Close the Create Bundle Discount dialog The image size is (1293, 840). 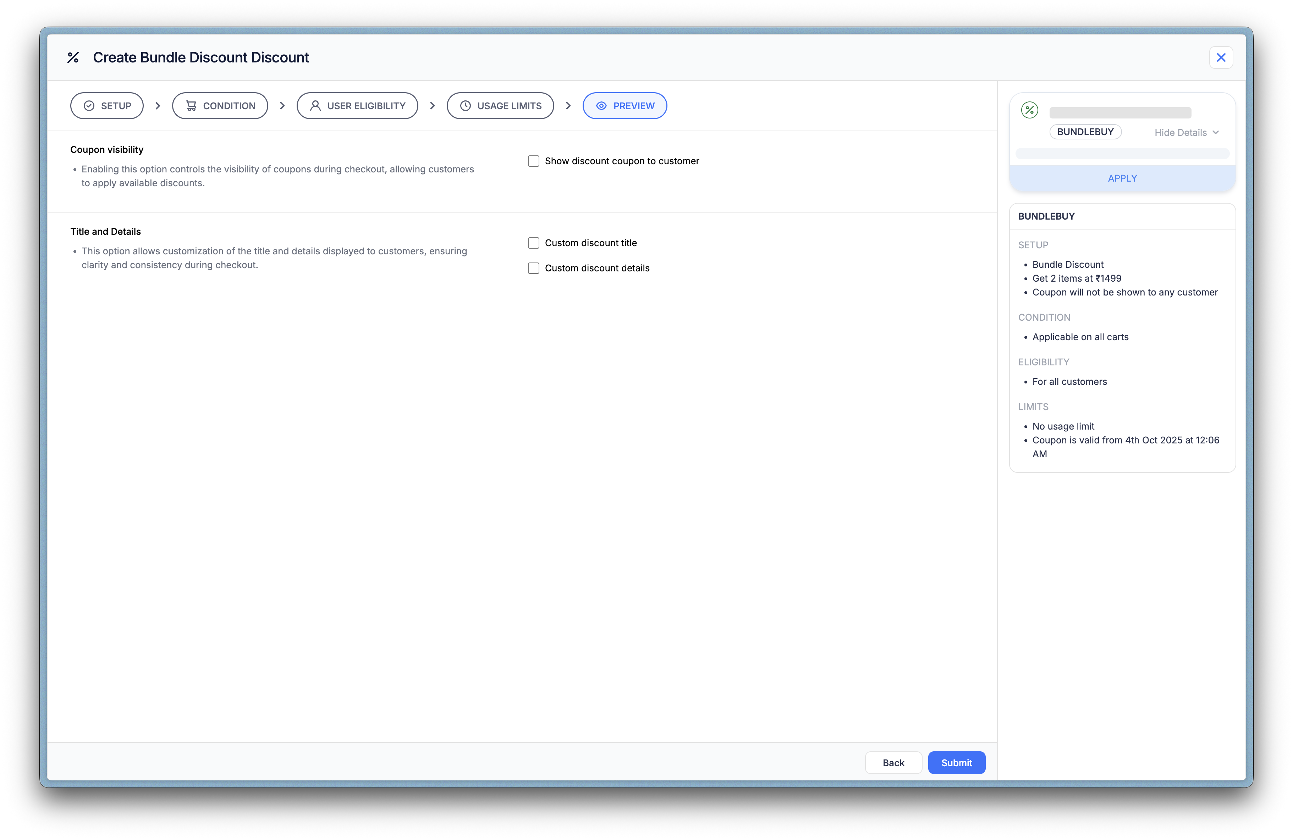point(1221,57)
